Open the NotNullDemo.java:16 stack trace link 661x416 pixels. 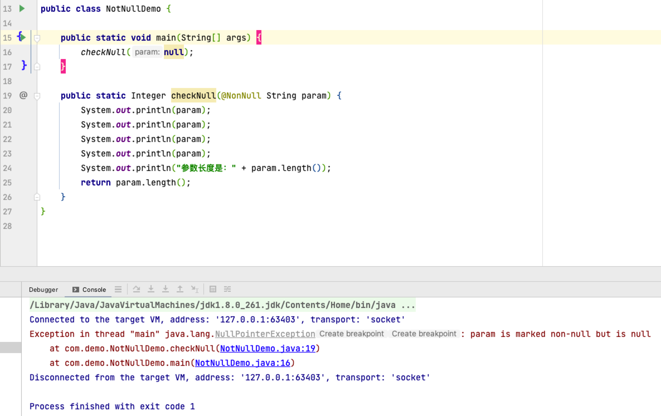point(242,363)
